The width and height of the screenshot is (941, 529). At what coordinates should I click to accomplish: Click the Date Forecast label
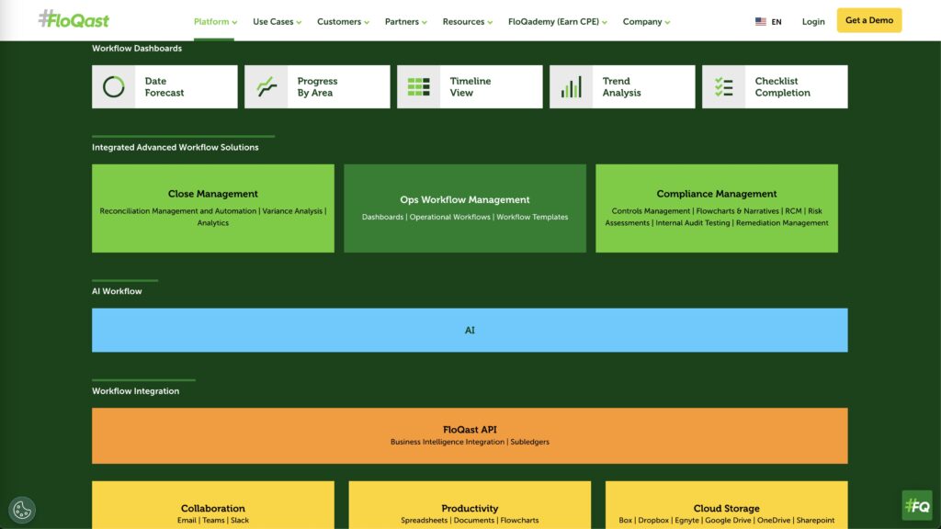coord(164,87)
